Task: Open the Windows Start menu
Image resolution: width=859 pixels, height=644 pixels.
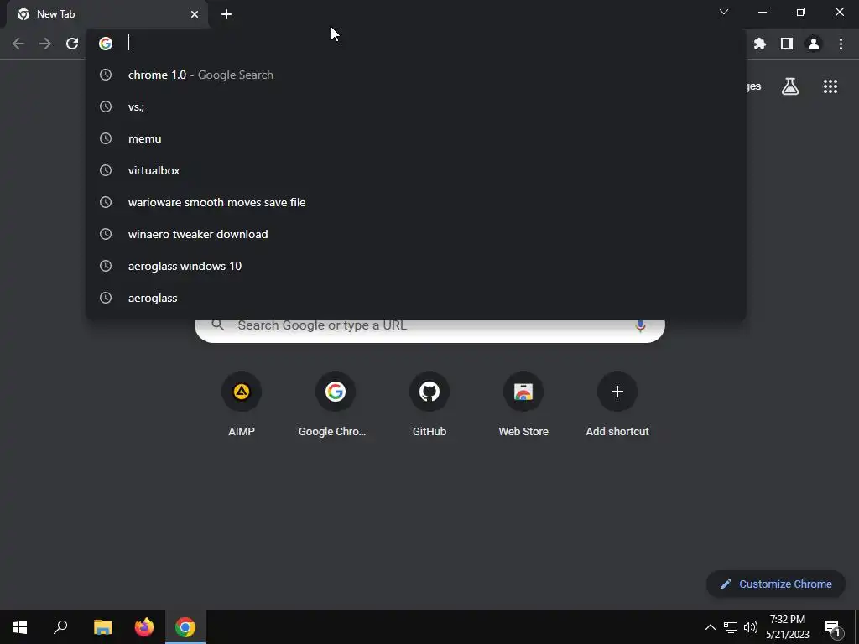Action: point(20,627)
